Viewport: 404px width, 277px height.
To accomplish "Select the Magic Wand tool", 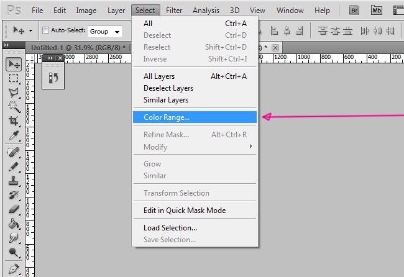I will [x=14, y=107].
